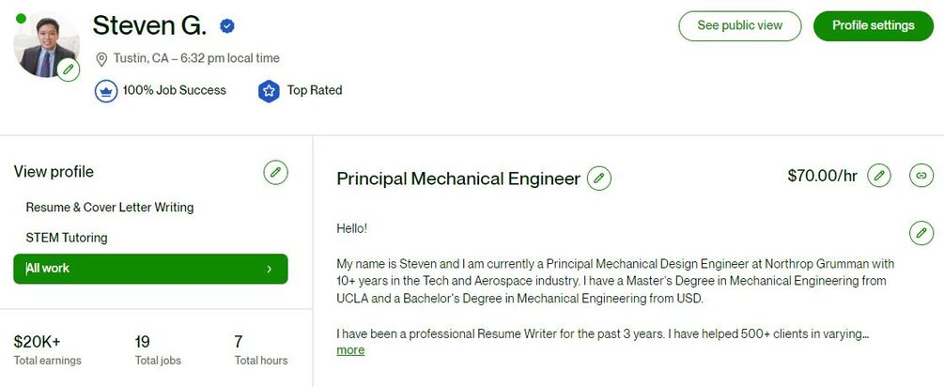The height and width of the screenshot is (387, 944).
Task: Edit the $70.00/hr hourly rate
Action: pos(878,175)
